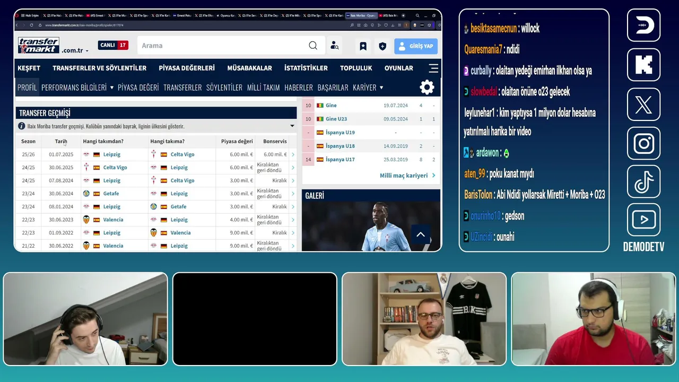Viewport: 679px width, 382px height.
Task: Open the 25/26 transfer row arrow
Action: (293, 154)
